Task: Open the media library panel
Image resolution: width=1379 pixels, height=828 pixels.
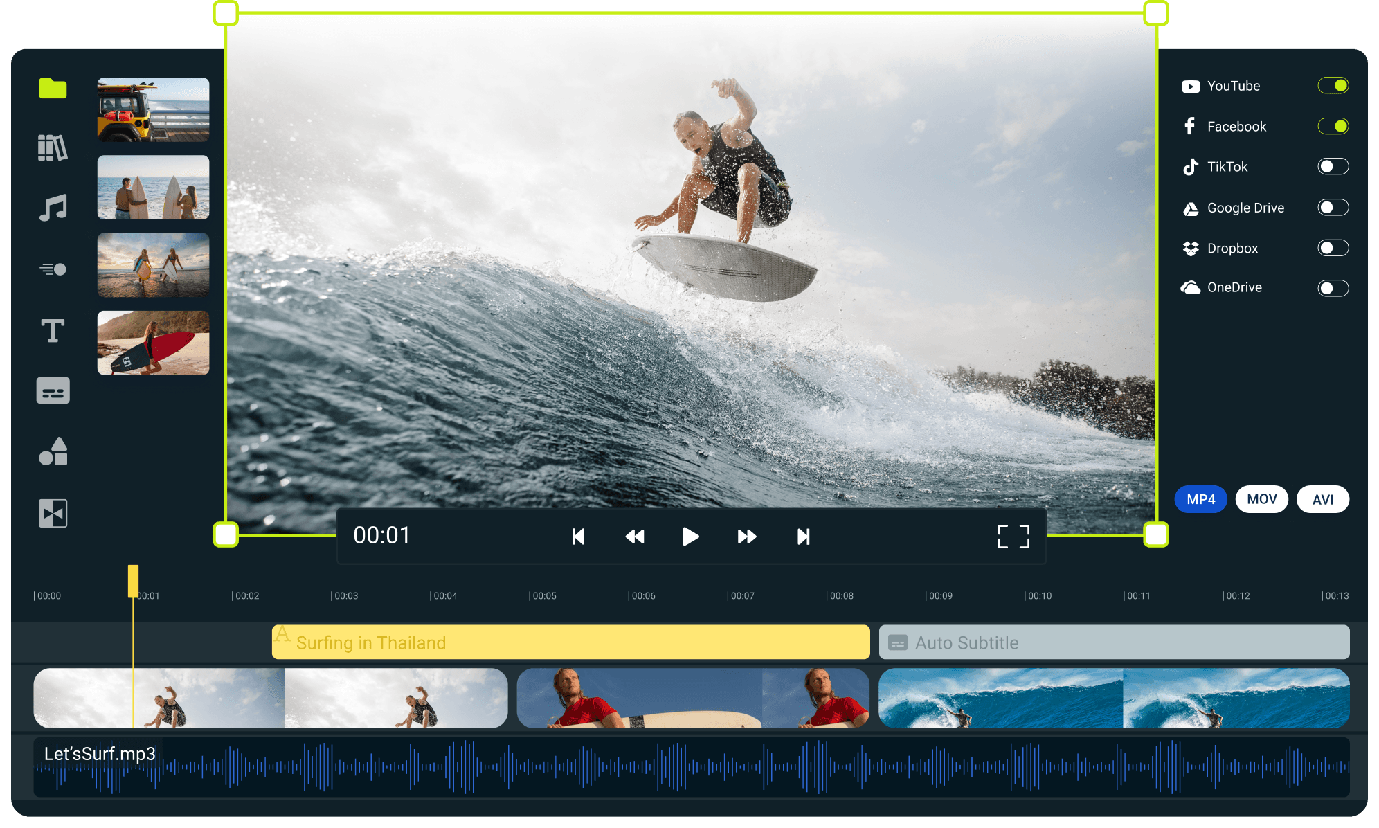Action: pyautogui.click(x=53, y=147)
